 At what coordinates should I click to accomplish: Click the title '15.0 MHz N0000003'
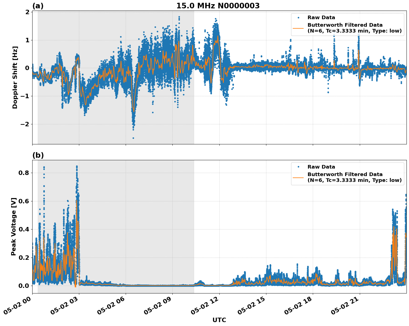click(219, 5)
